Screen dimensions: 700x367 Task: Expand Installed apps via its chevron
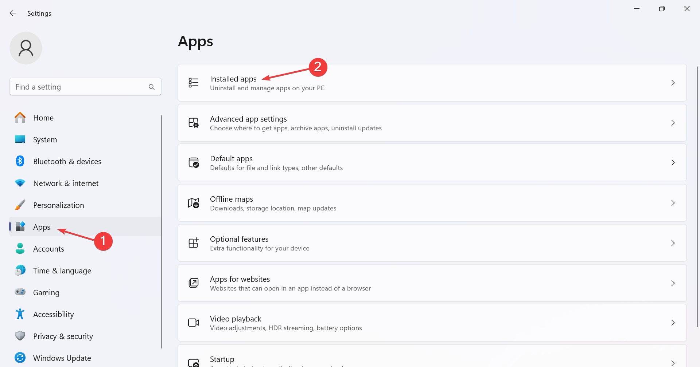[x=673, y=83]
